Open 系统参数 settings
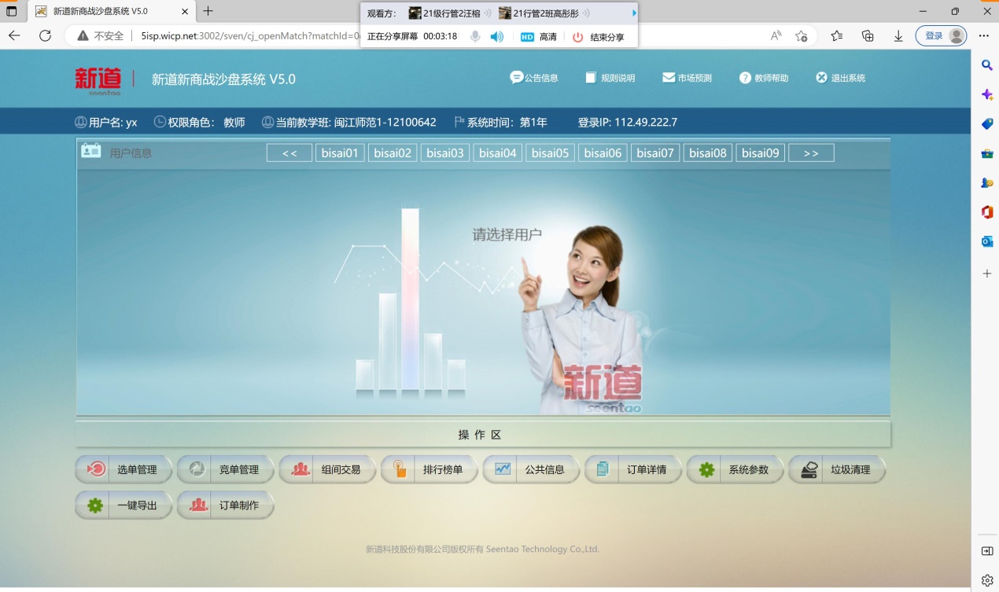Screen dimensions: 999x592 pos(735,469)
